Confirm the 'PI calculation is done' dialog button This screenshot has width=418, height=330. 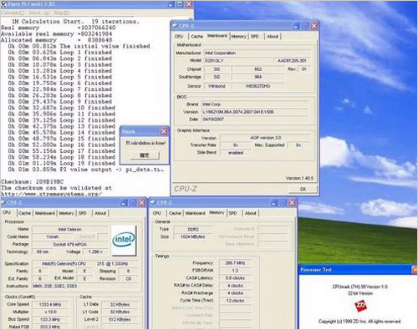point(145,155)
